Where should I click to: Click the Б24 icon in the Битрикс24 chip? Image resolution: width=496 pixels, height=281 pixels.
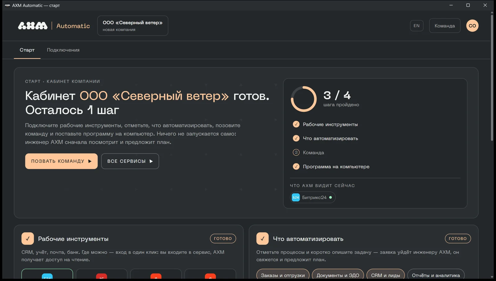point(296,197)
